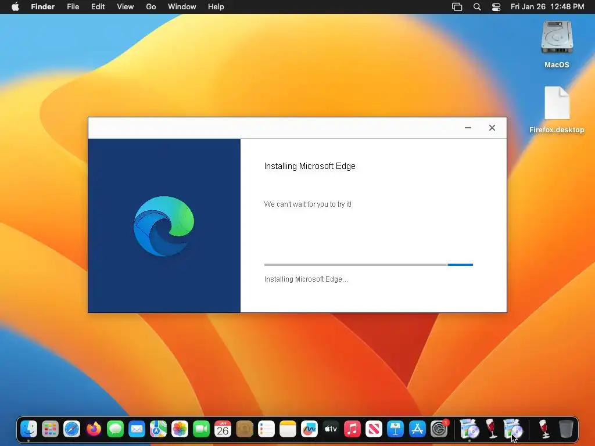Launch Music app from the dock

(x=352, y=429)
